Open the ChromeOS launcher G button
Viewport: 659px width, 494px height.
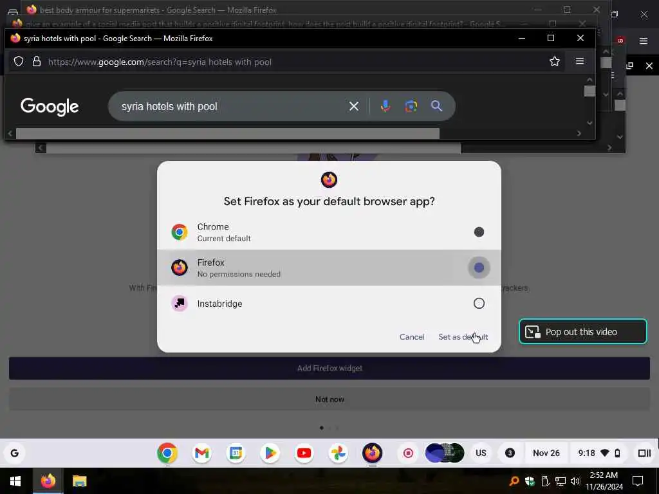15,453
